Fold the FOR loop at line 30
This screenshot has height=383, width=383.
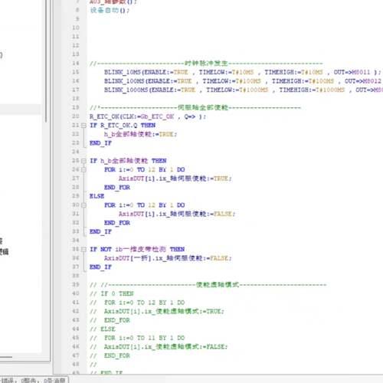click(x=83, y=205)
